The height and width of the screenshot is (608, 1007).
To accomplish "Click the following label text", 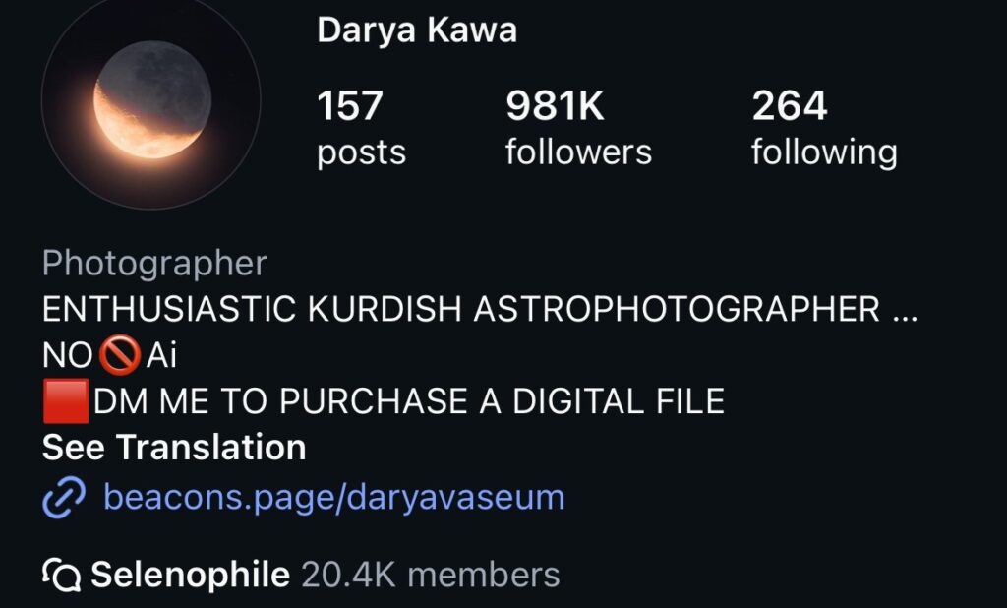I will point(824,153).
